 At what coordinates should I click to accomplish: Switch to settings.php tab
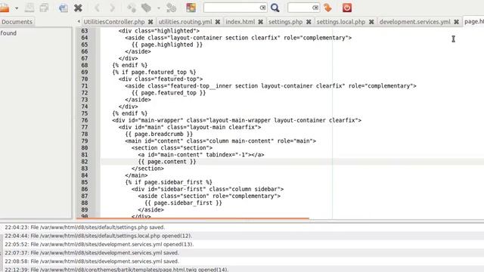pyautogui.click(x=286, y=22)
